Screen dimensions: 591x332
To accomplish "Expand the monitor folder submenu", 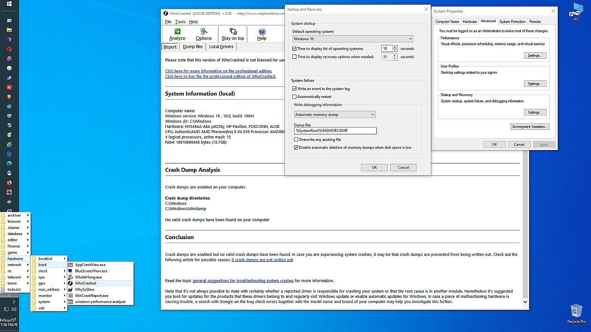I will click(49, 296).
